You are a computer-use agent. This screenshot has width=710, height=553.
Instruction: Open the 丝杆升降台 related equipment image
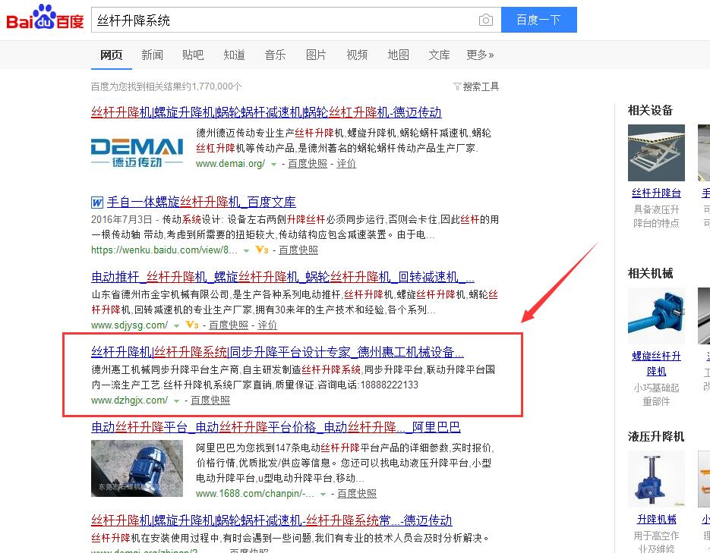[x=656, y=152]
